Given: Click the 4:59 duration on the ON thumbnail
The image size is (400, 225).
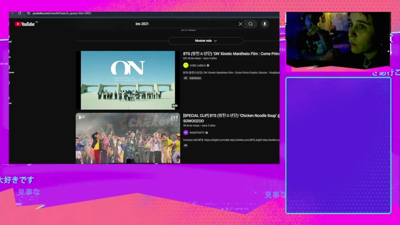Looking at the screenshot, I should (175, 106).
